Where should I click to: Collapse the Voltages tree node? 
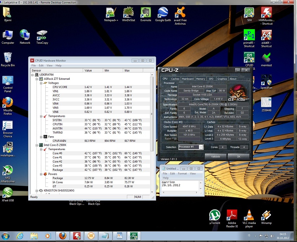coord(41,83)
